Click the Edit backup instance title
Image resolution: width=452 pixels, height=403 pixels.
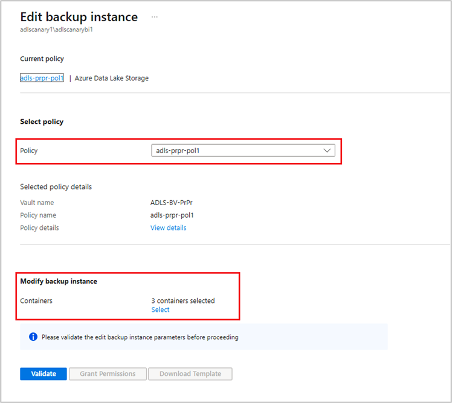click(x=79, y=17)
